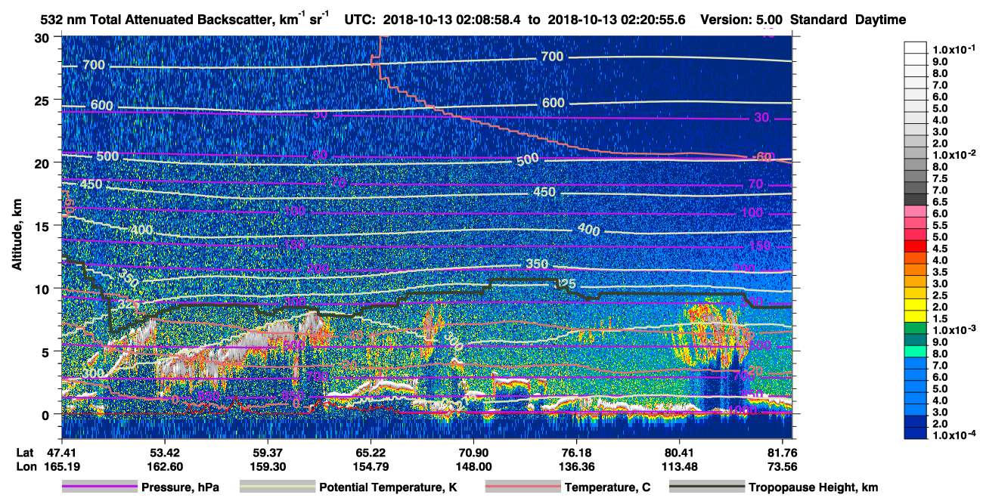The width and height of the screenshot is (983, 504).
Task: Select altitude axis tick "10"
Action: coord(44,289)
